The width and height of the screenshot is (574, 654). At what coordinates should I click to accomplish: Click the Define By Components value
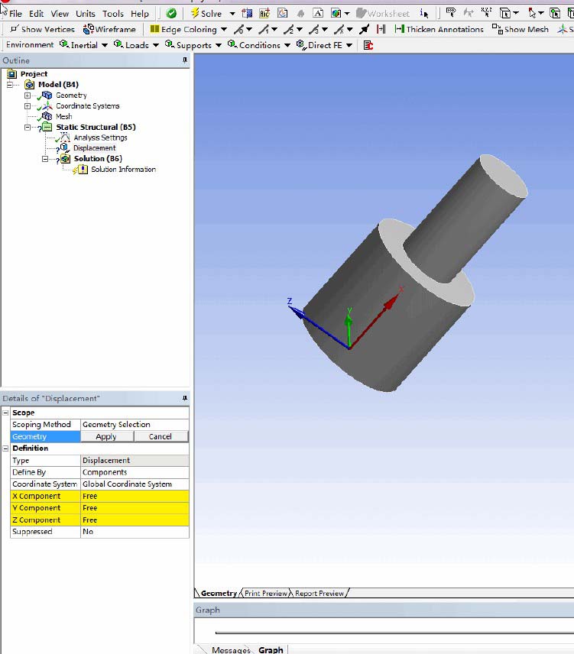point(135,472)
